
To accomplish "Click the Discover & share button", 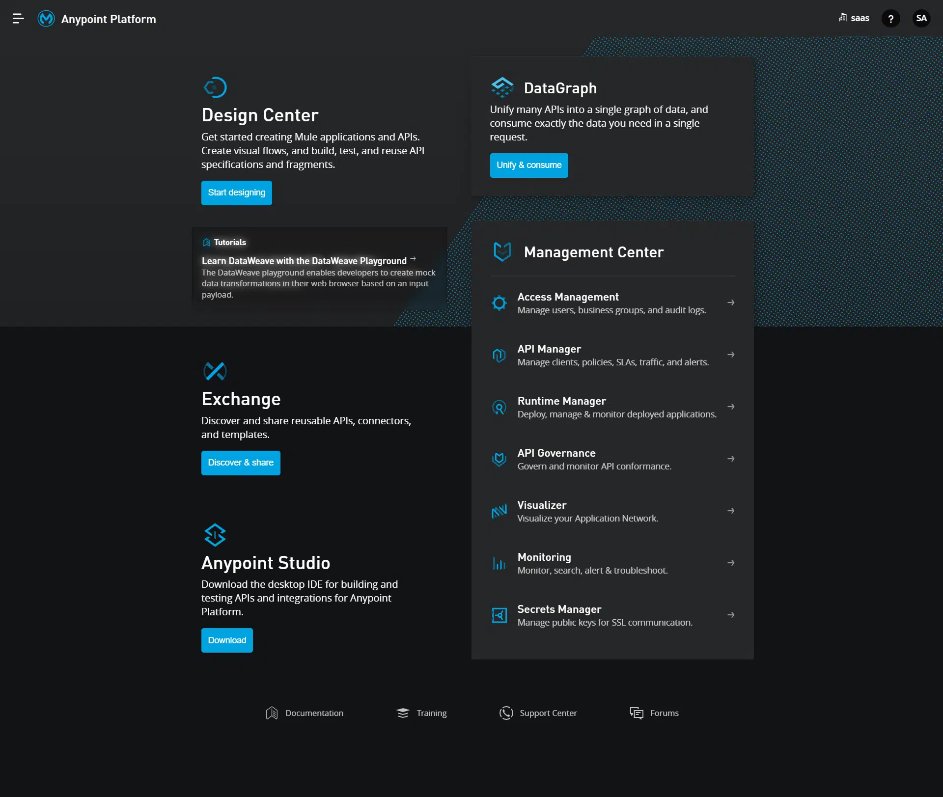I will 241,463.
